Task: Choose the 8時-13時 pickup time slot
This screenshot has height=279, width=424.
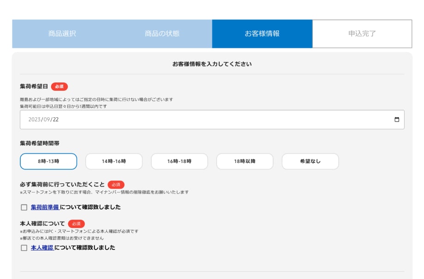Action: point(48,162)
